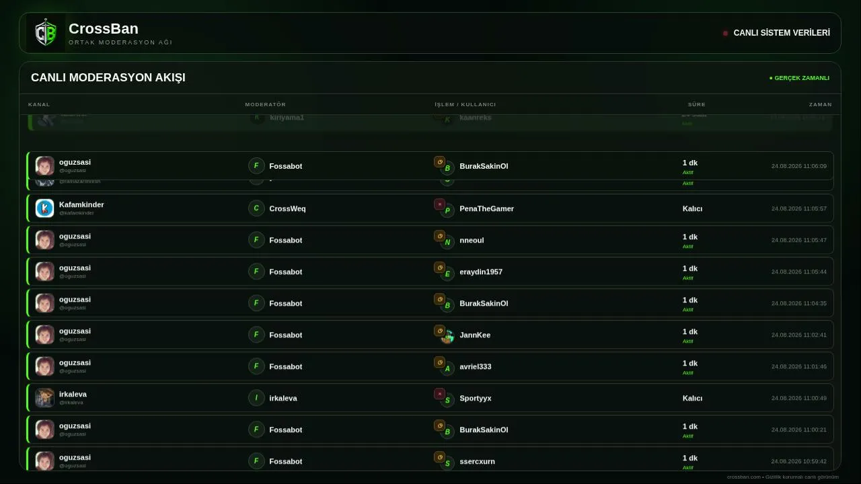The width and height of the screenshot is (861, 484).
Task: Sort by the ZAMAN column header
Action: pos(821,104)
